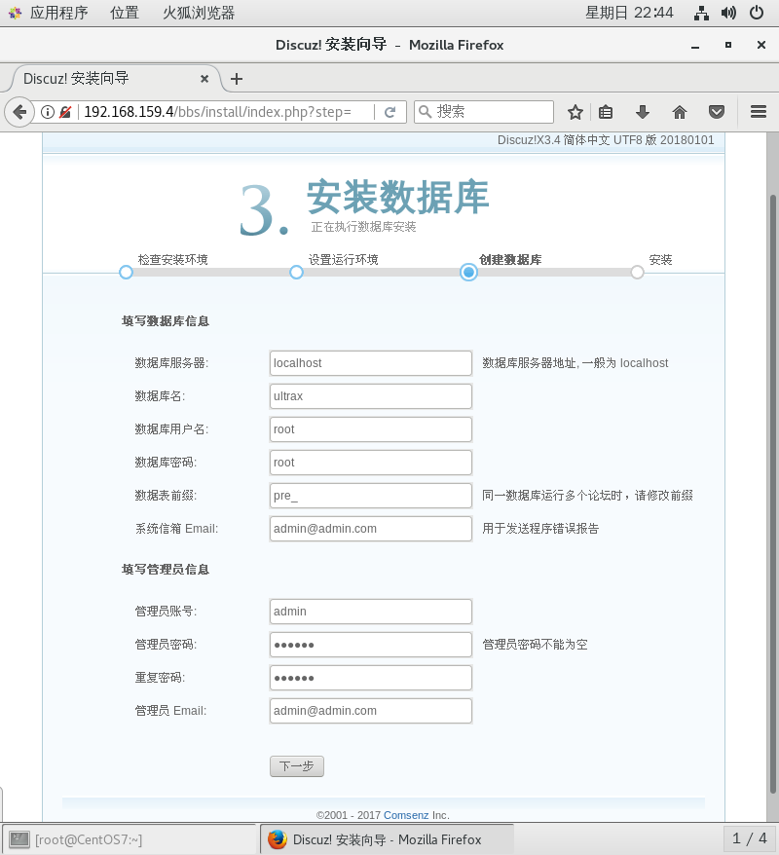
Task: Click the 创建数据库 step marker
Action: [x=468, y=272]
